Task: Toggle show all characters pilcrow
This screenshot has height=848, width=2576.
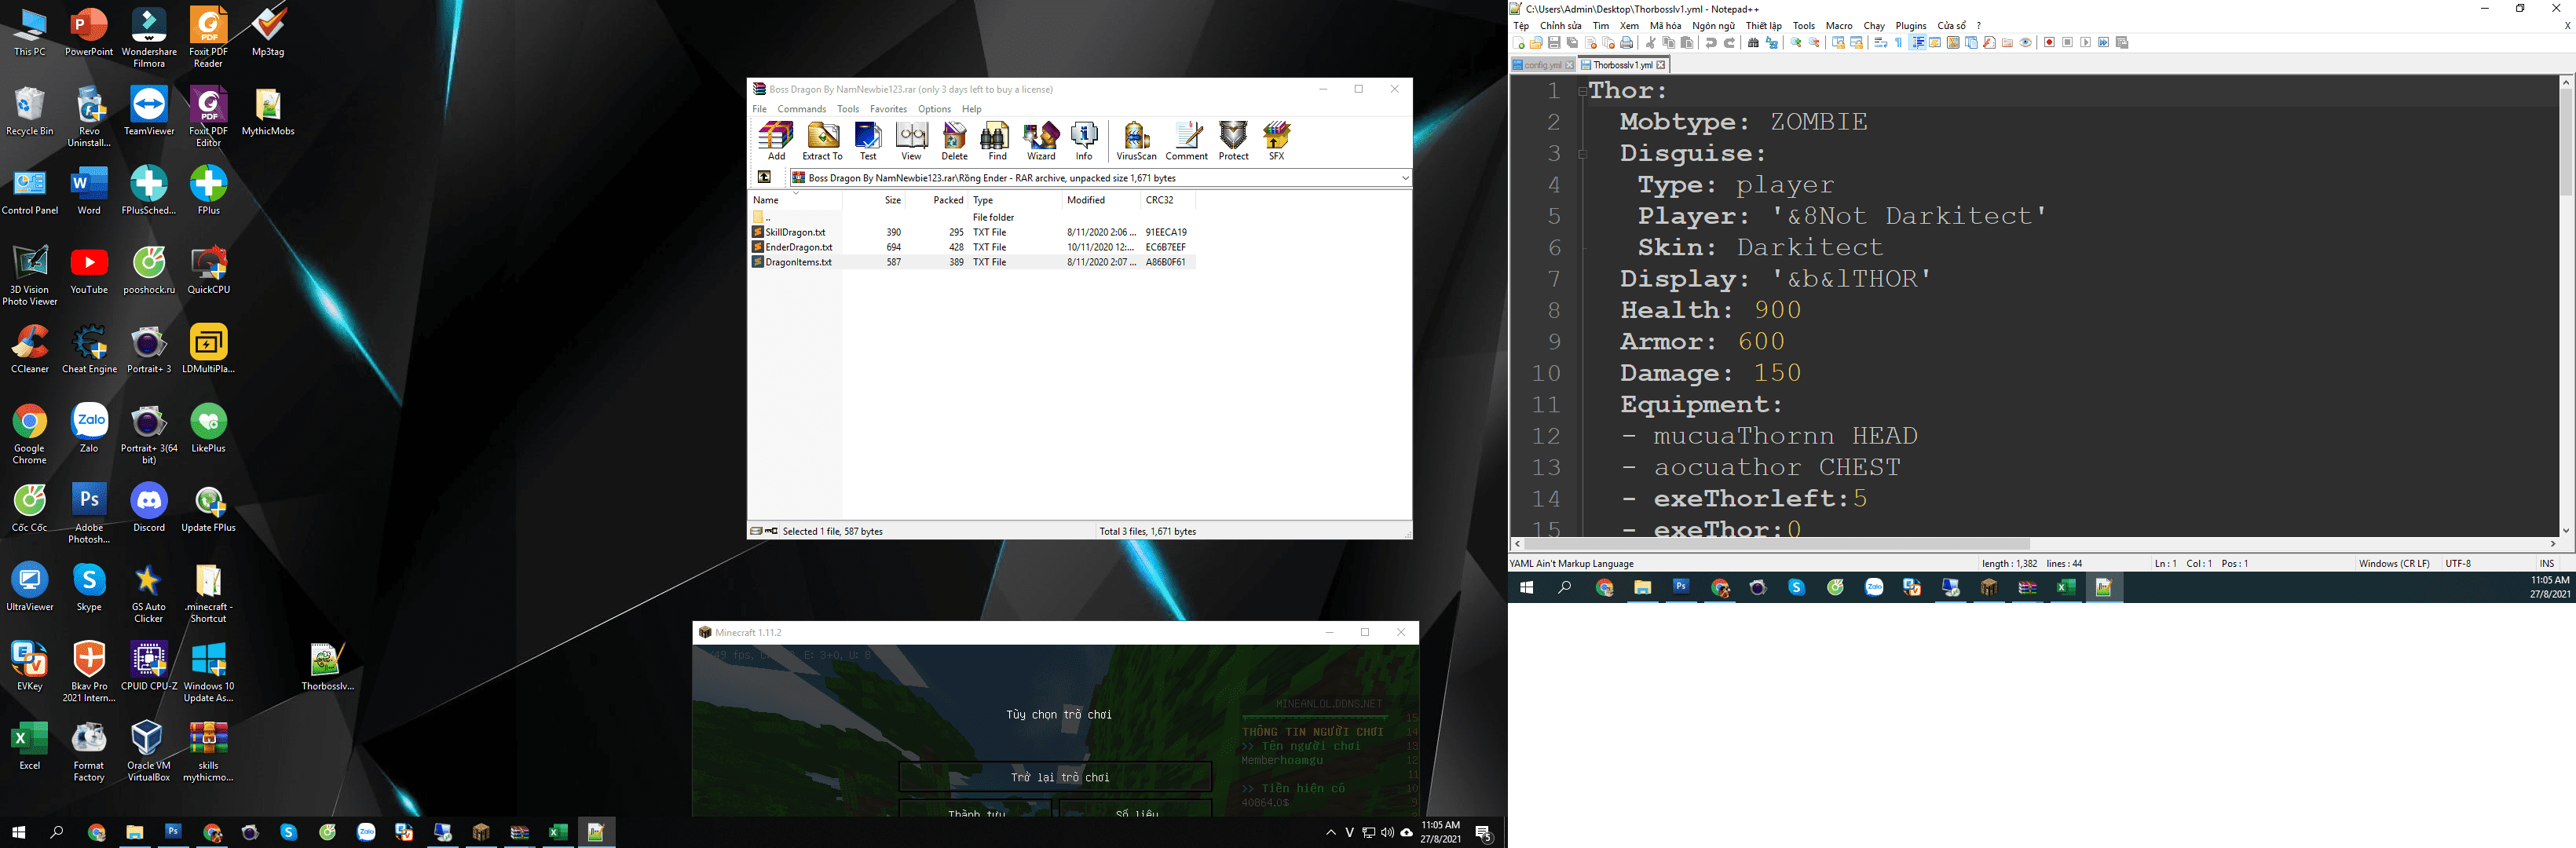Action: pos(1899,43)
